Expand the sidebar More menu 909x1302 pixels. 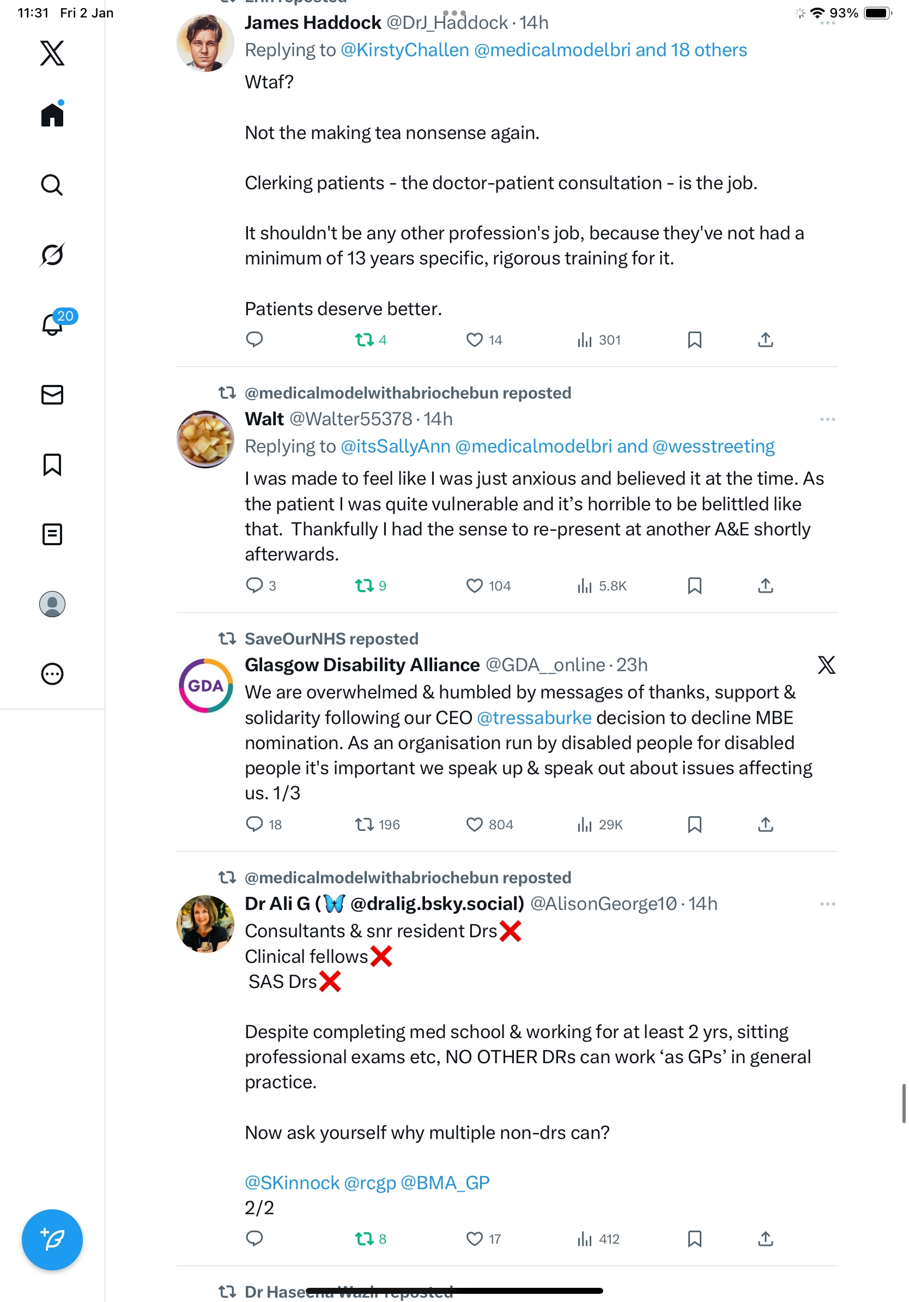pos(52,674)
